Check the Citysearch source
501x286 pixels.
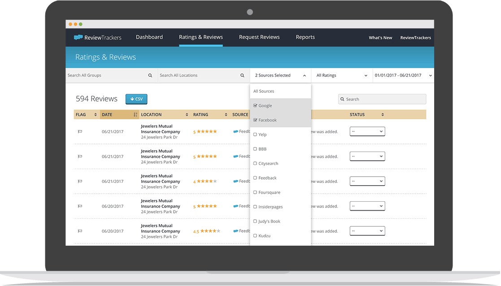[x=255, y=164]
